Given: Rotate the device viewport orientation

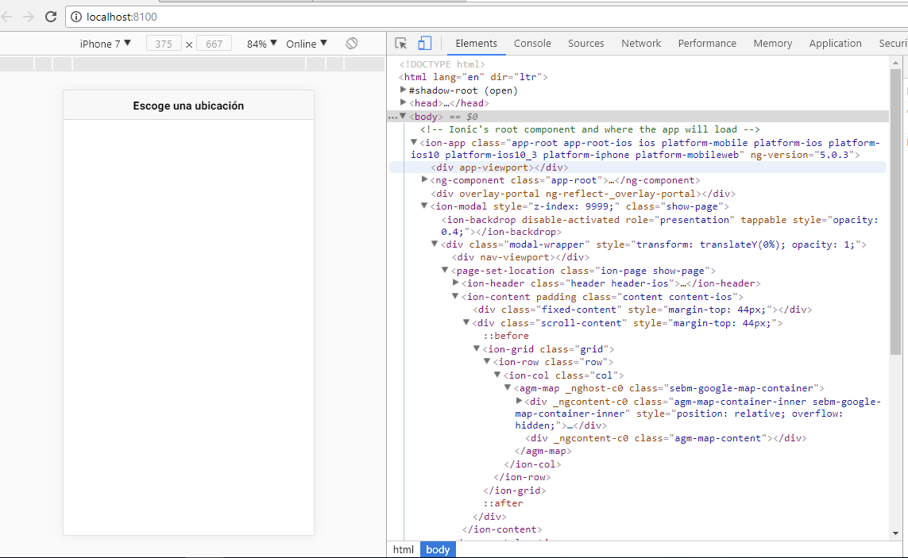Looking at the screenshot, I should click(352, 44).
